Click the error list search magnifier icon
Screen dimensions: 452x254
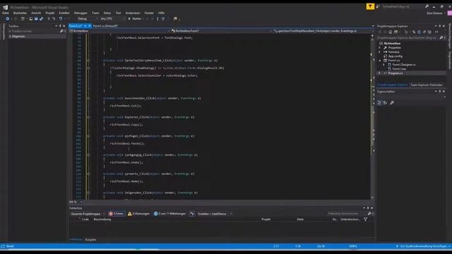(369, 214)
